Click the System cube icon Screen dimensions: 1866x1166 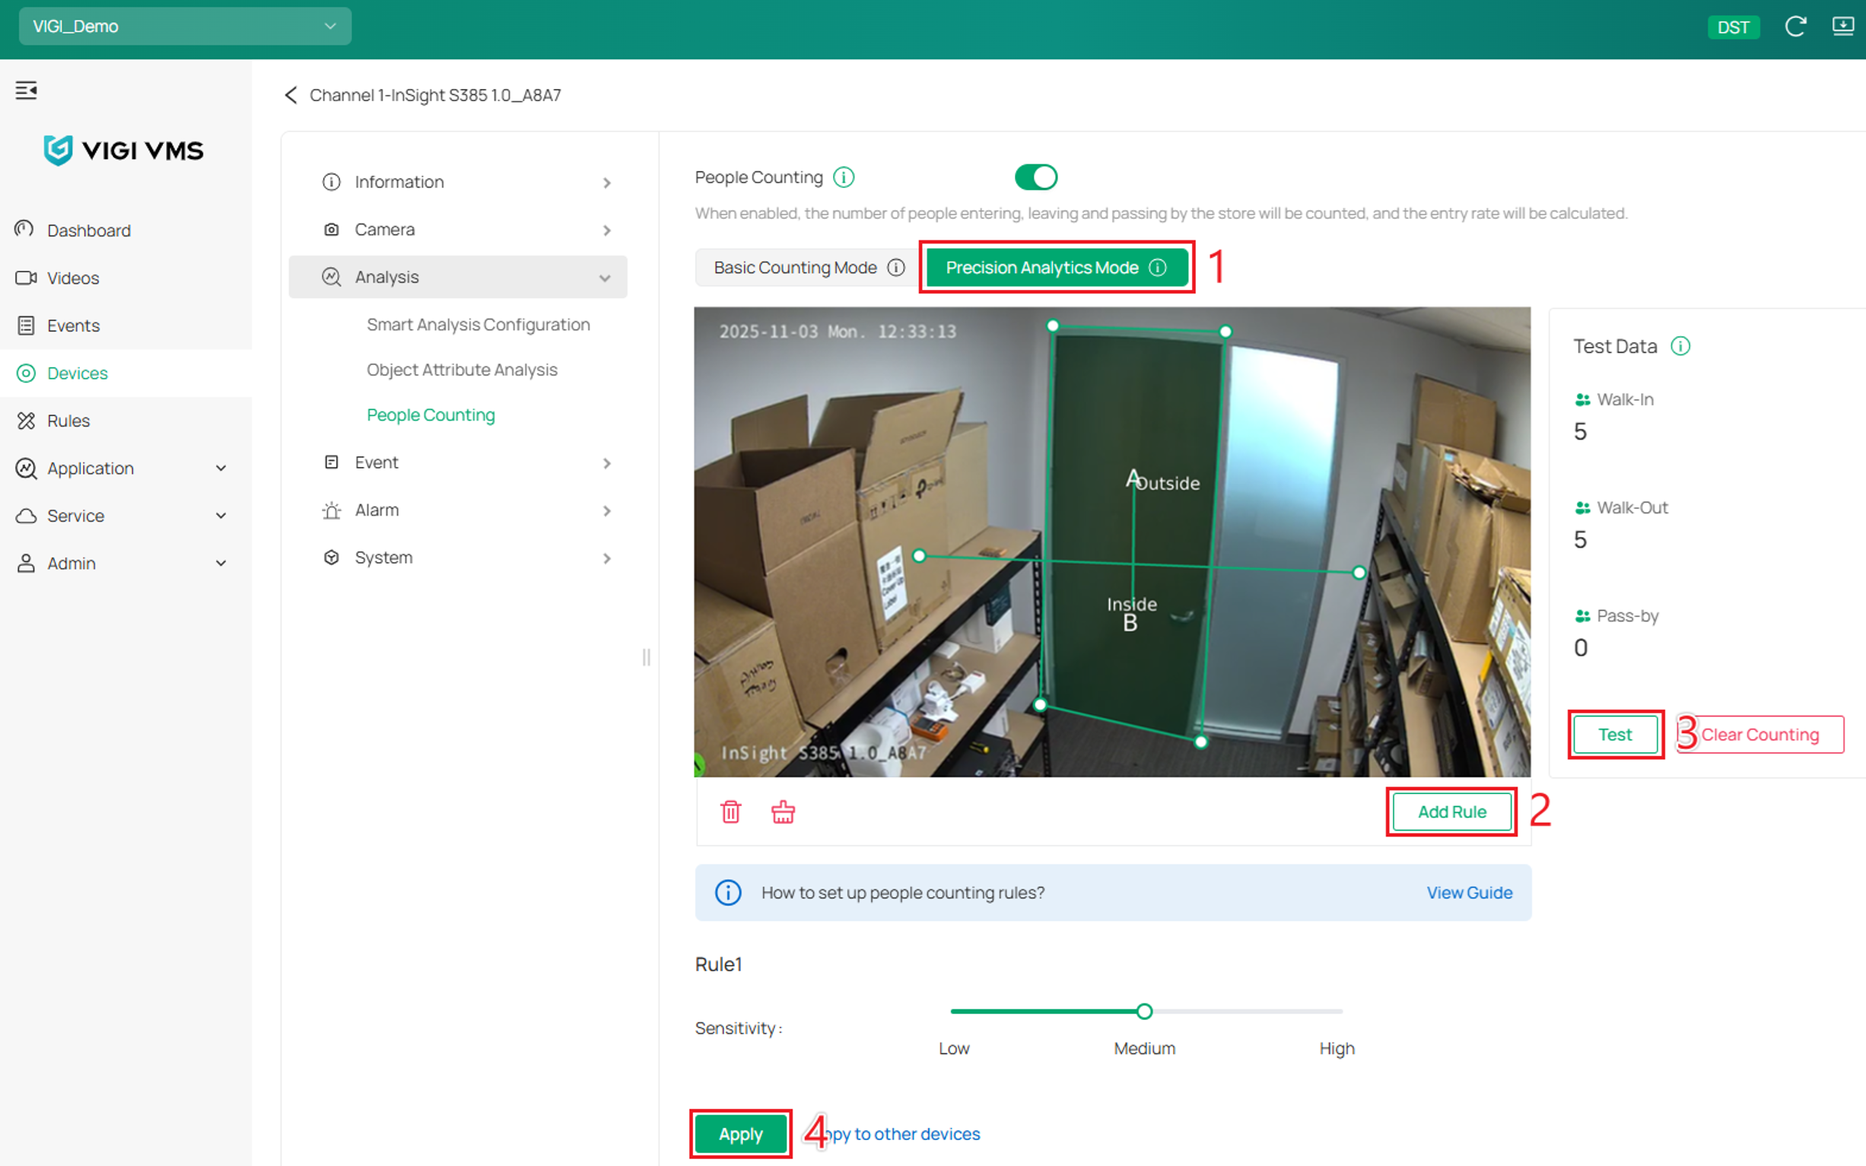tap(332, 558)
